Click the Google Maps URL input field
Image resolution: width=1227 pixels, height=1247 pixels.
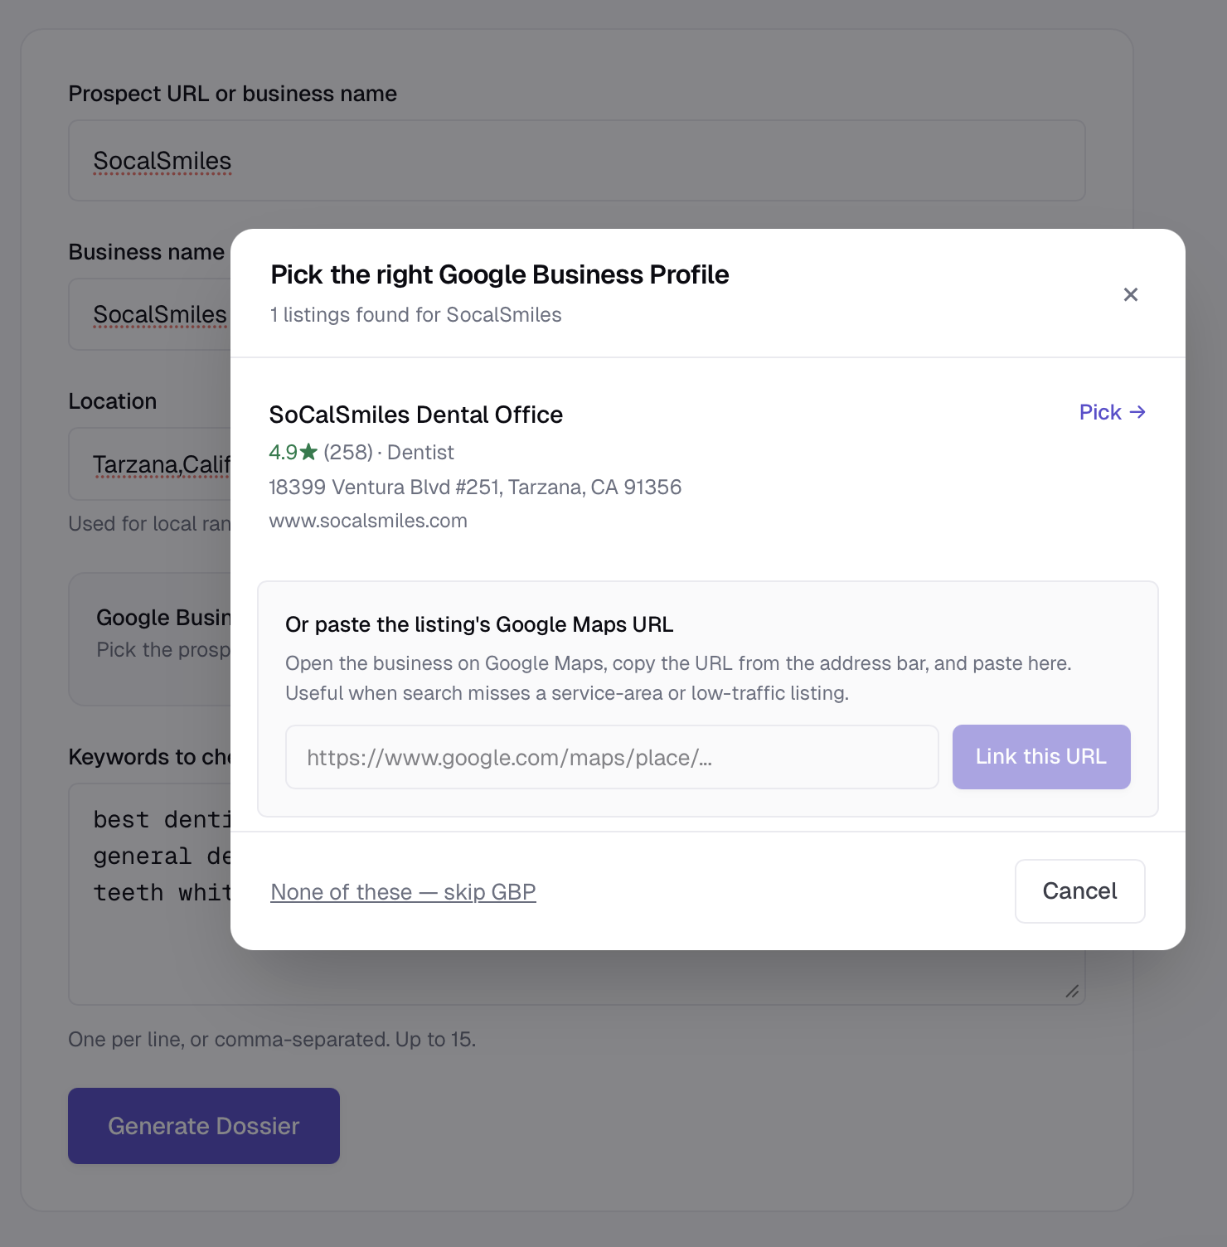click(611, 756)
